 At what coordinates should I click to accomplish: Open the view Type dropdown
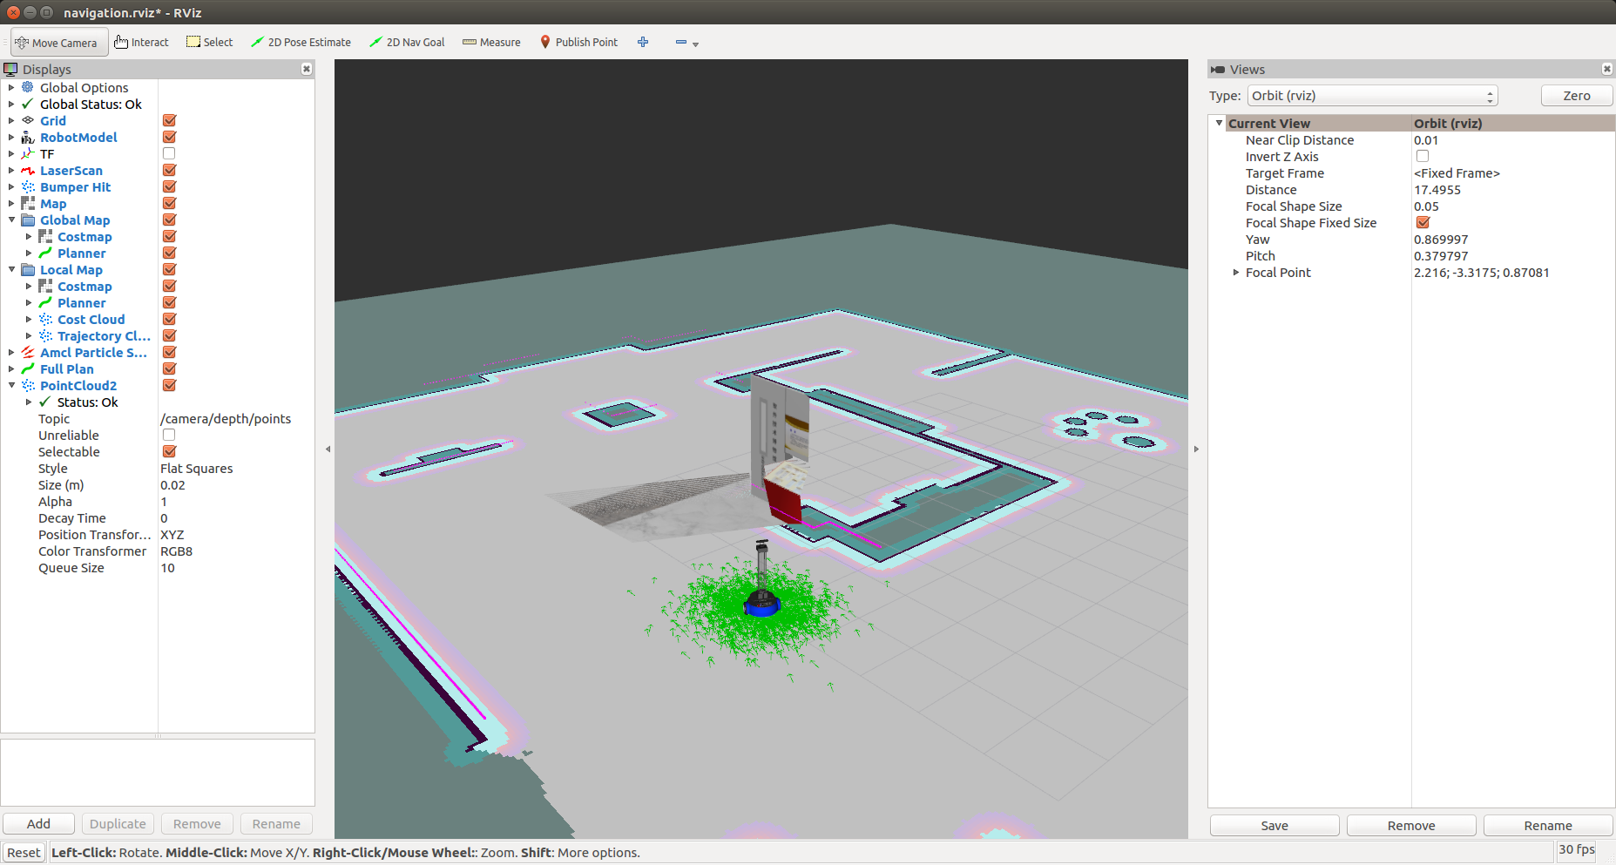point(1372,96)
